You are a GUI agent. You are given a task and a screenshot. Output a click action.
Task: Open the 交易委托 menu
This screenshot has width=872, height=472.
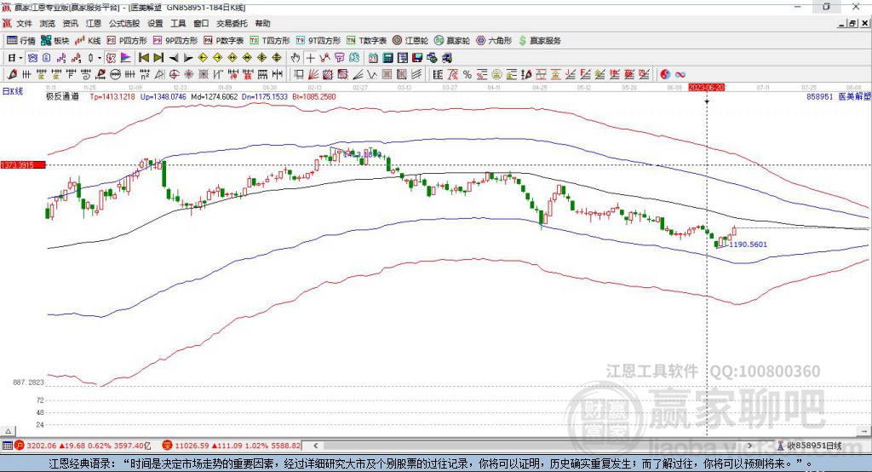(x=232, y=23)
